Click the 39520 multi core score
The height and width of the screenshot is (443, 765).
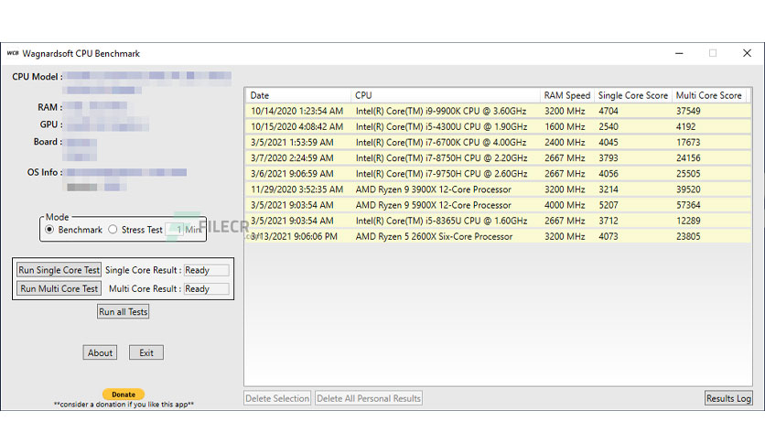pos(688,189)
